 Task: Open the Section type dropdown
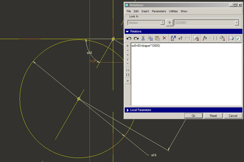162,23
